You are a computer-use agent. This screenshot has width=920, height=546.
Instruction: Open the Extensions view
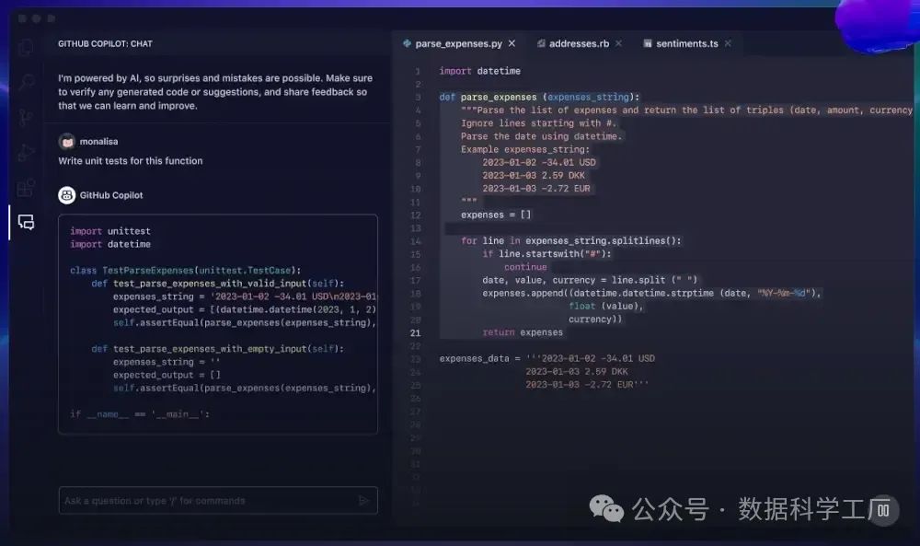click(x=26, y=188)
